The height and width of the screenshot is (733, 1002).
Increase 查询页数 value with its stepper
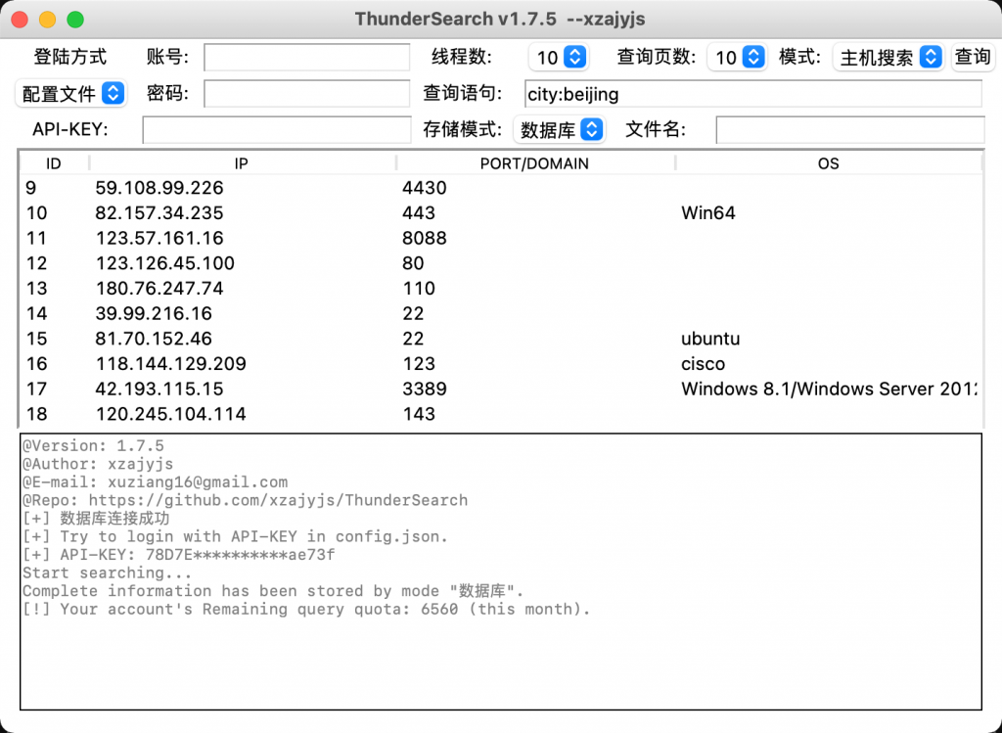point(755,53)
